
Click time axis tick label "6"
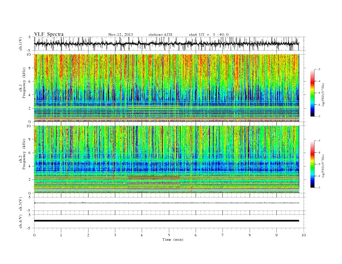196,235
